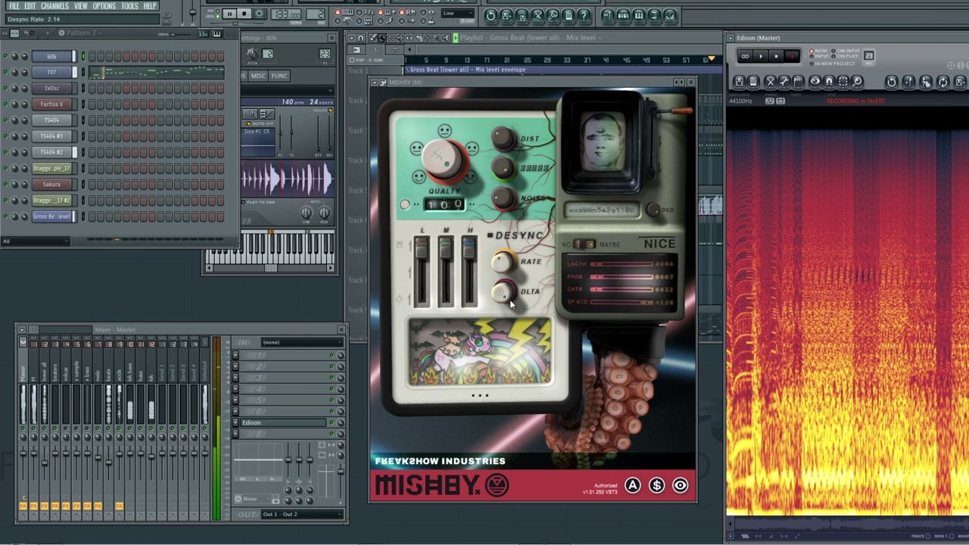Click the main transport record button
This screenshot has width=969, height=545.
tap(259, 14)
